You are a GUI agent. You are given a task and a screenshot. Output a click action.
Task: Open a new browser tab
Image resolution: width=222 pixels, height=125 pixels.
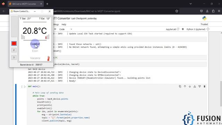pos(47,4)
